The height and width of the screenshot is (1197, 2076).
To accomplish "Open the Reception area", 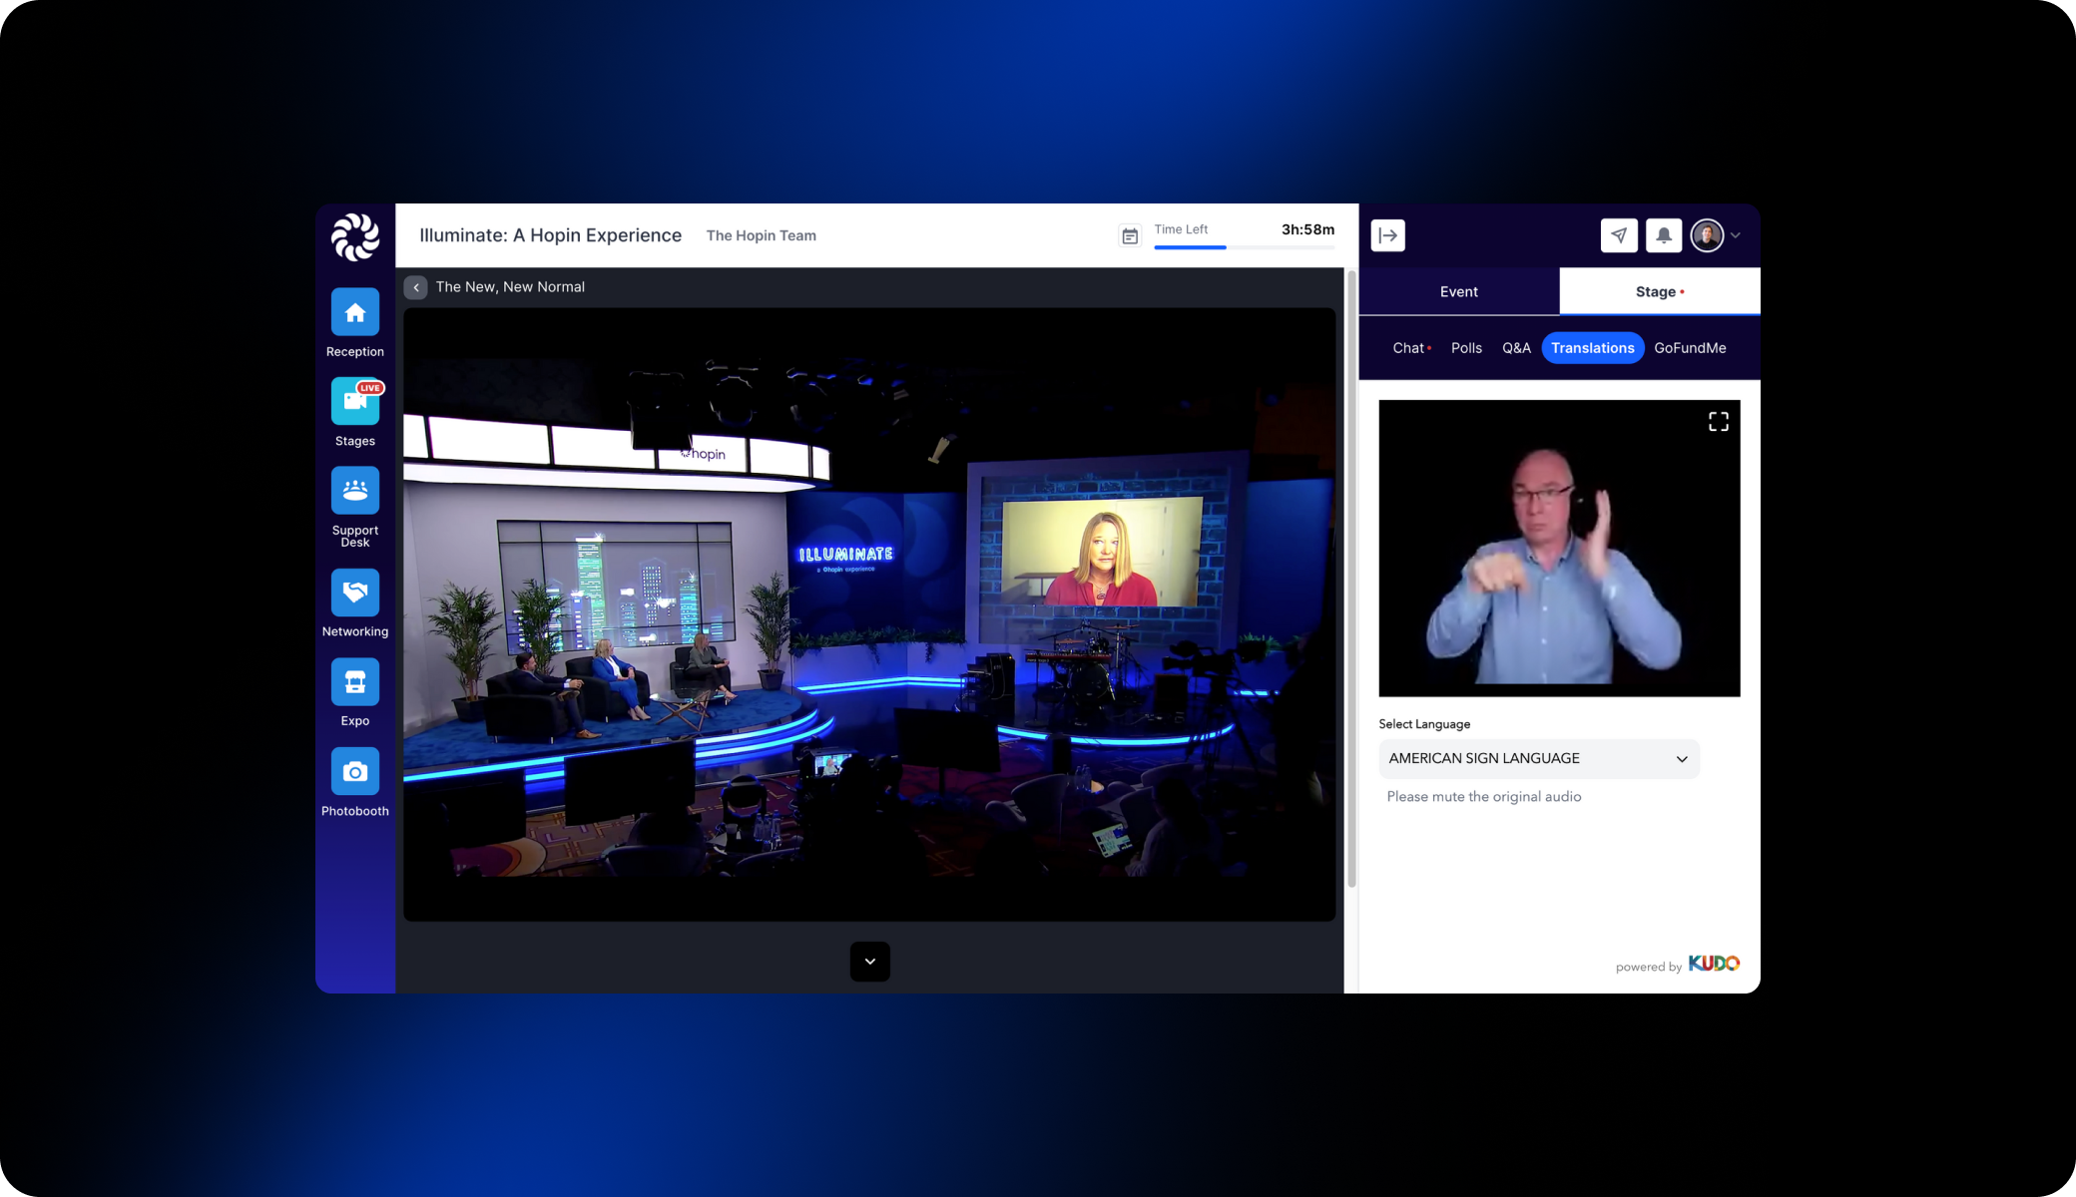I will click(354, 313).
